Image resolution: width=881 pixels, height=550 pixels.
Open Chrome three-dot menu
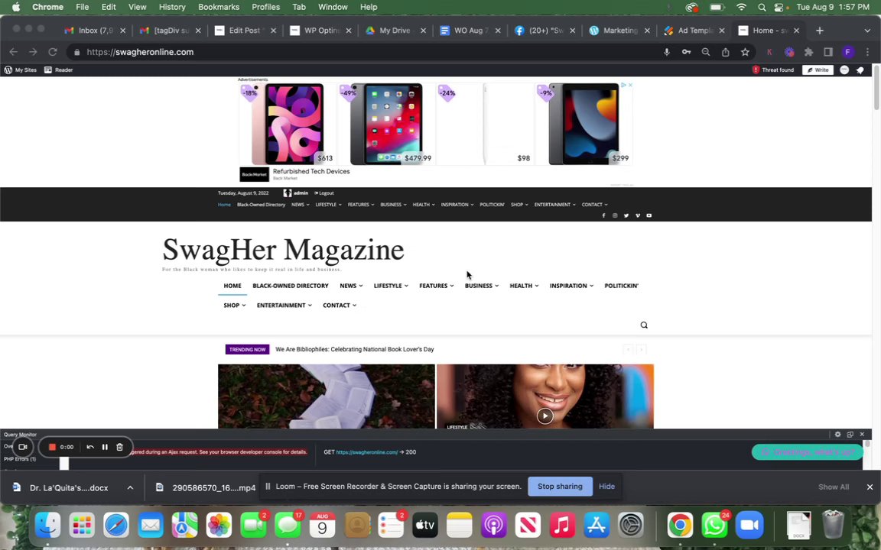tap(867, 52)
